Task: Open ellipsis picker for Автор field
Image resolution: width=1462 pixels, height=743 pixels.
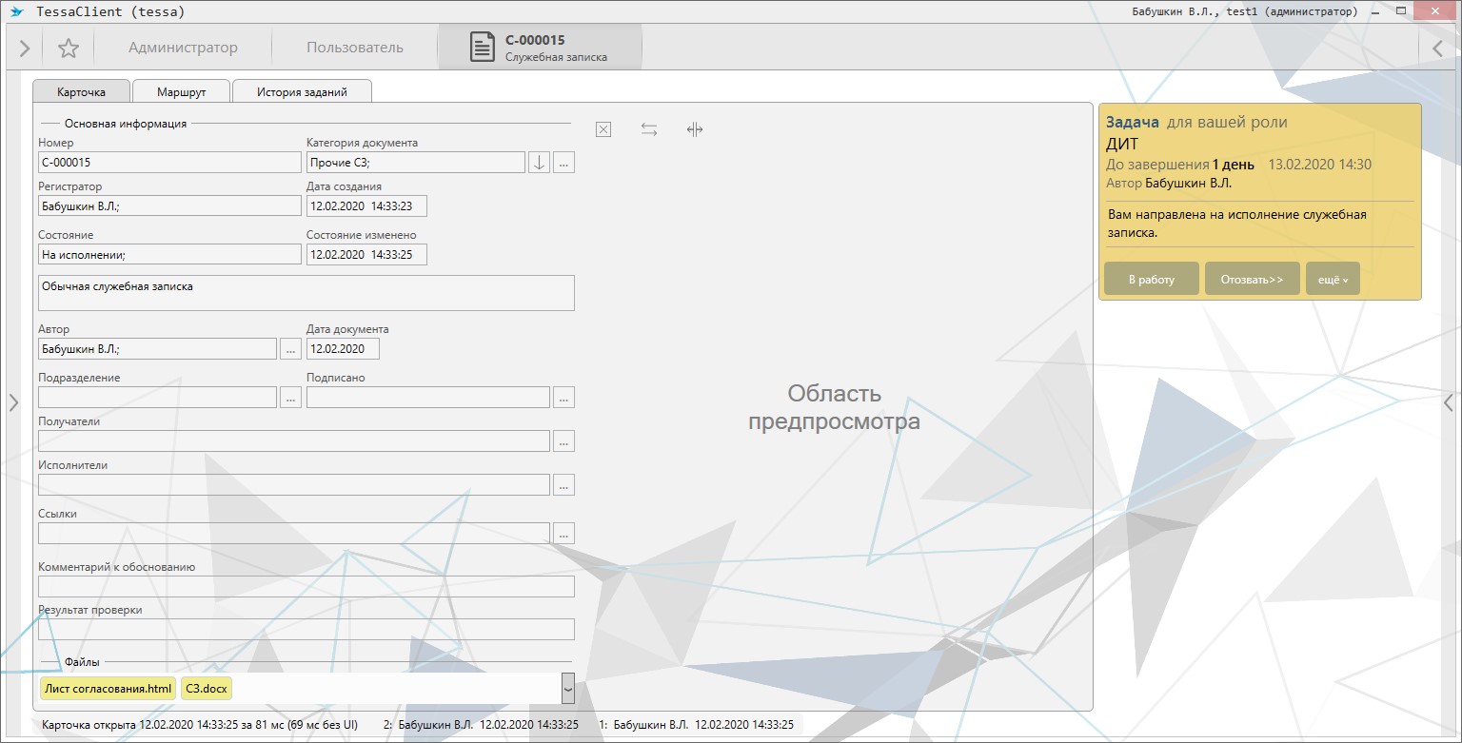Action: tap(290, 349)
